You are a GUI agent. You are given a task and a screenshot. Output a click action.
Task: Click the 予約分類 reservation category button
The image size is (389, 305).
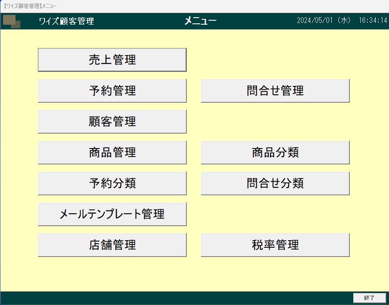point(112,183)
